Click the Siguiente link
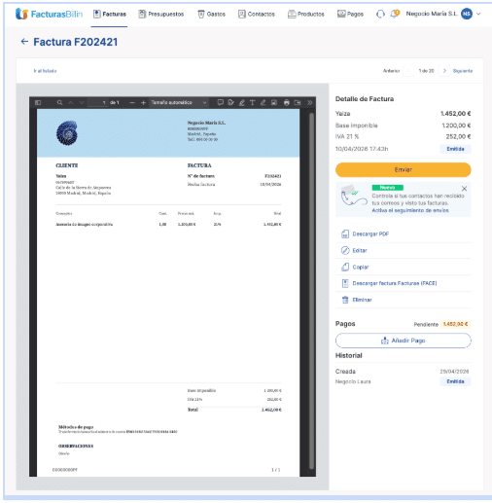492x503 pixels. [463, 71]
